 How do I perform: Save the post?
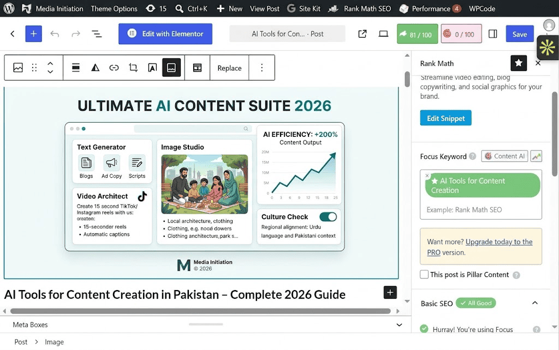tap(520, 34)
